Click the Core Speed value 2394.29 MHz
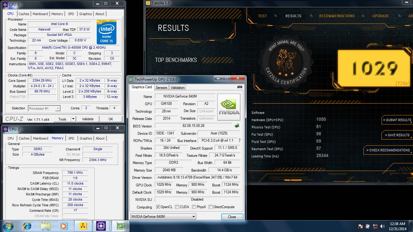413x232 pixels. (42, 81)
